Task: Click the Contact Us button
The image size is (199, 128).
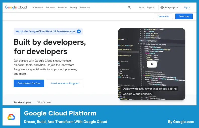Action: 163,16
